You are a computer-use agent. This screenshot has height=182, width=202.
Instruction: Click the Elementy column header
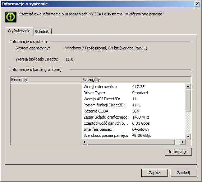pos(46,80)
